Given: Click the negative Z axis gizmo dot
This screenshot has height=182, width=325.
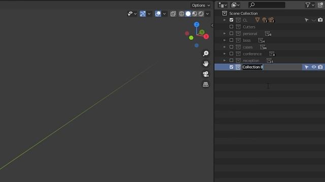Looking at the screenshot, I should 197,45.
